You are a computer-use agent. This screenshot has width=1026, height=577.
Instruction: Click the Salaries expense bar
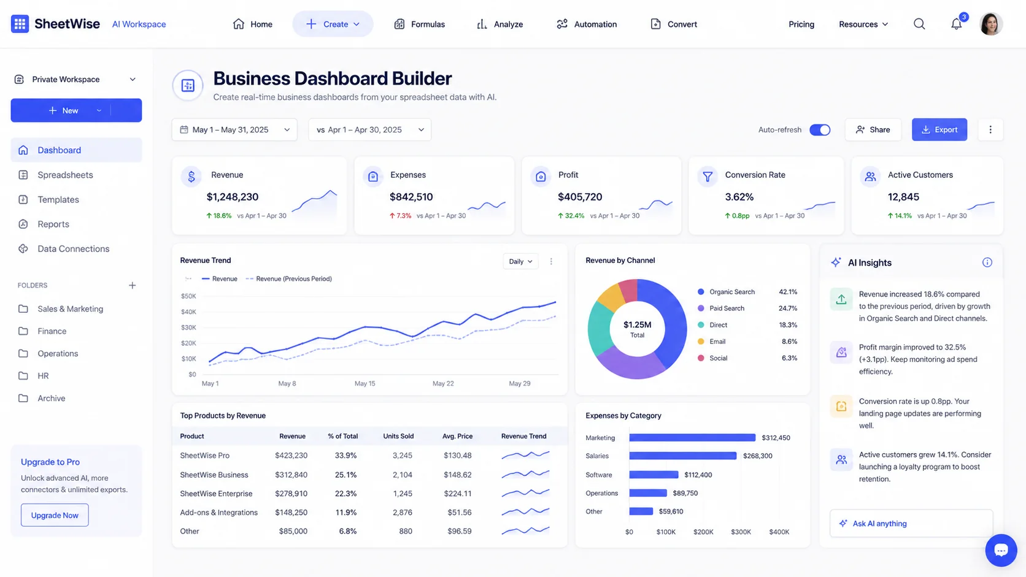(x=682, y=456)
